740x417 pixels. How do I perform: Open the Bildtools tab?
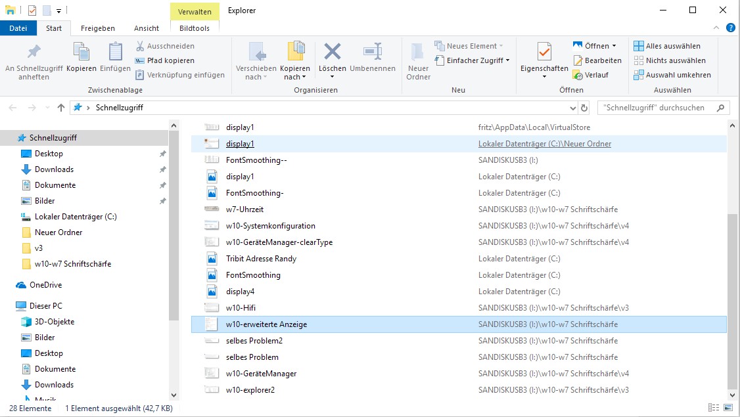point(195,28)
